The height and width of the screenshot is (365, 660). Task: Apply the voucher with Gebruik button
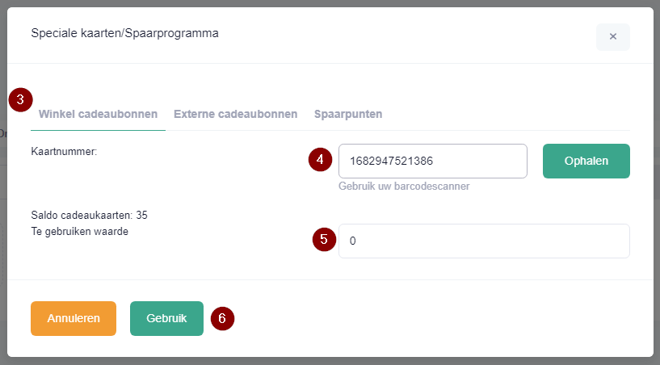(x=166, y=318)
